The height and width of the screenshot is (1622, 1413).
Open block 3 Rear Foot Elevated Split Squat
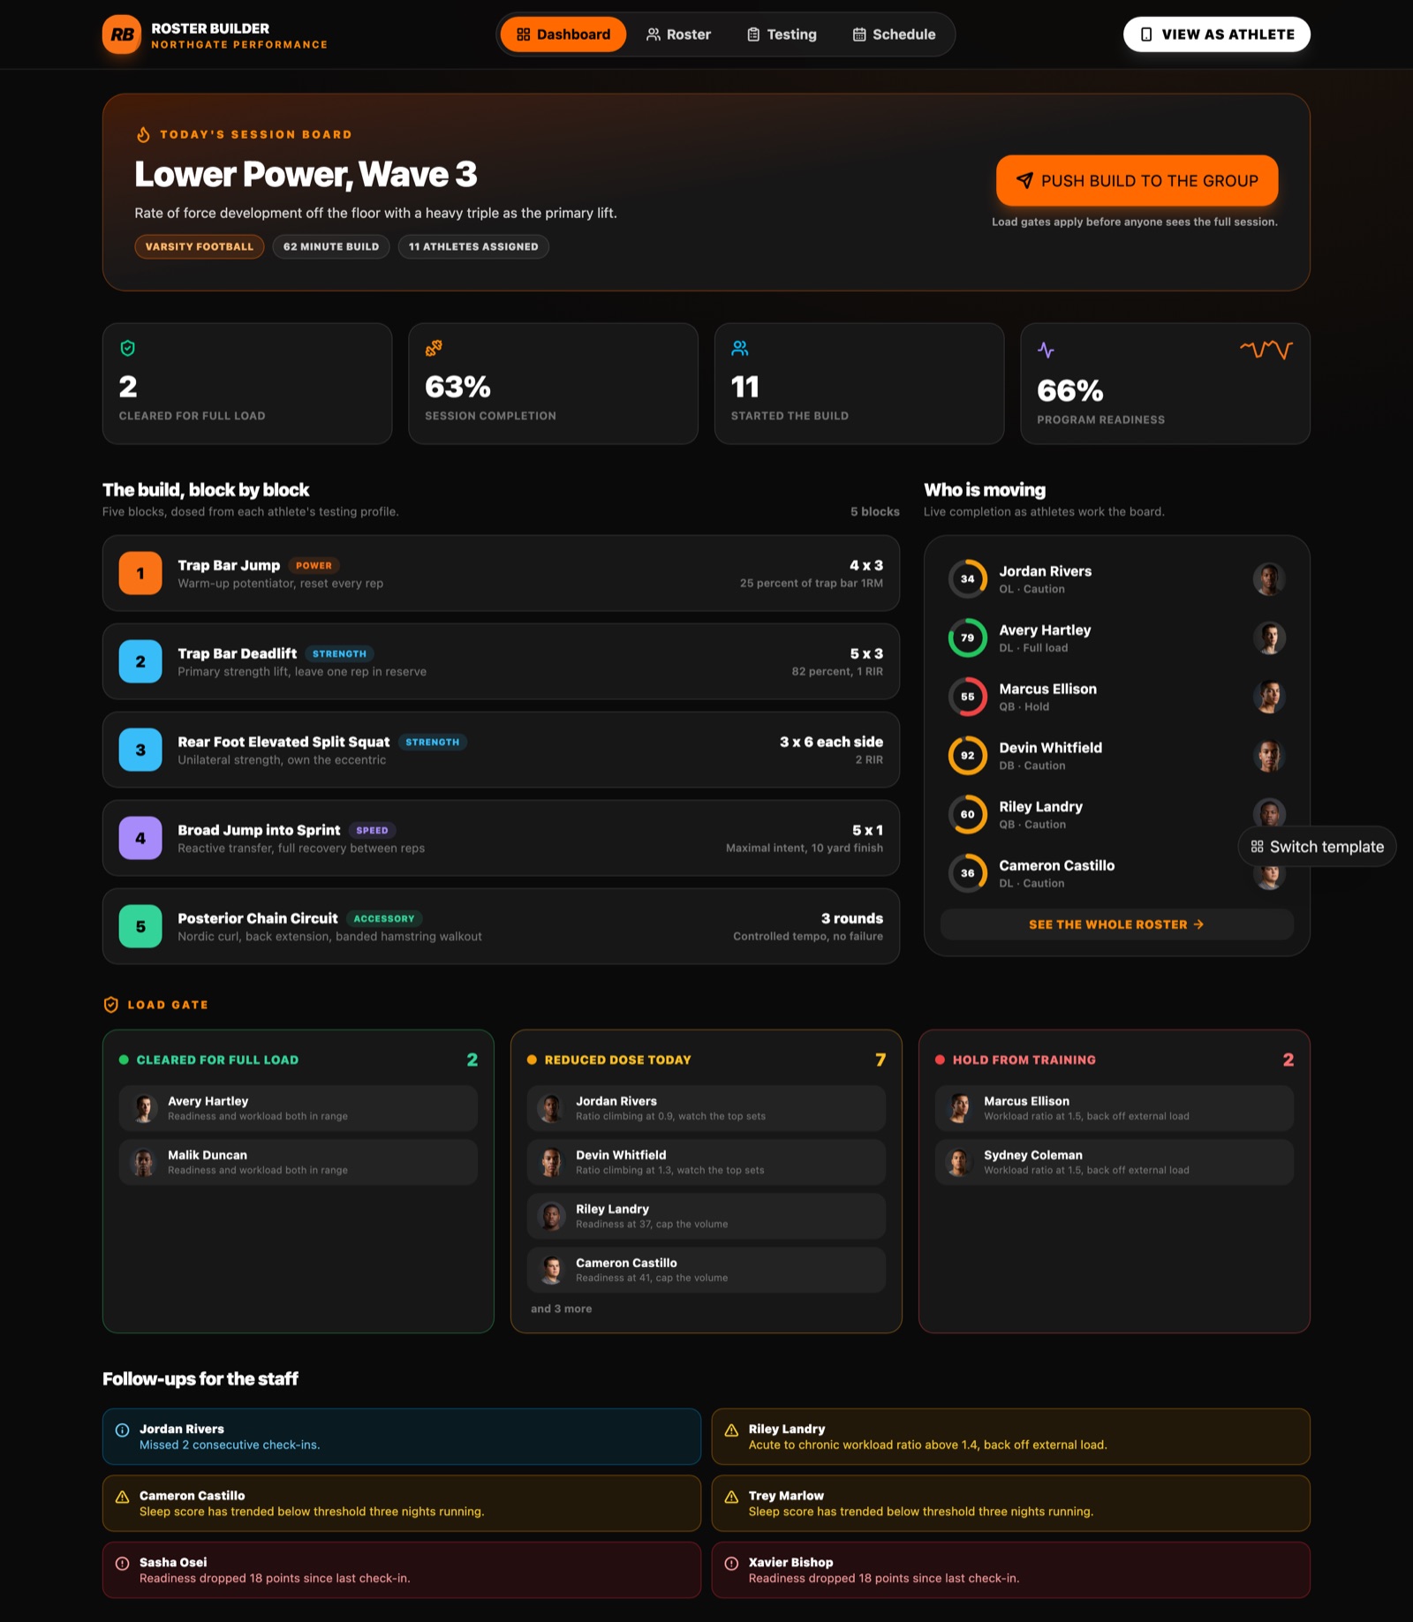tap(501, 750)
